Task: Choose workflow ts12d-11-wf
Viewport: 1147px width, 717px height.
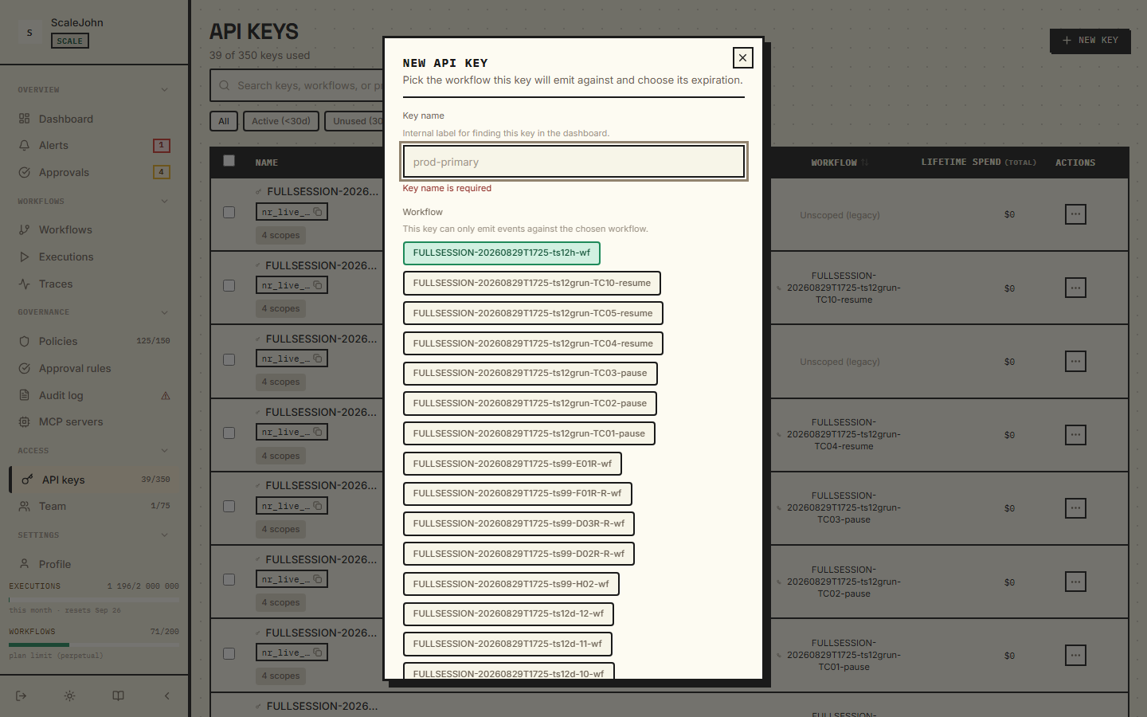Action: pyautogui.click(x=507, y=644)
